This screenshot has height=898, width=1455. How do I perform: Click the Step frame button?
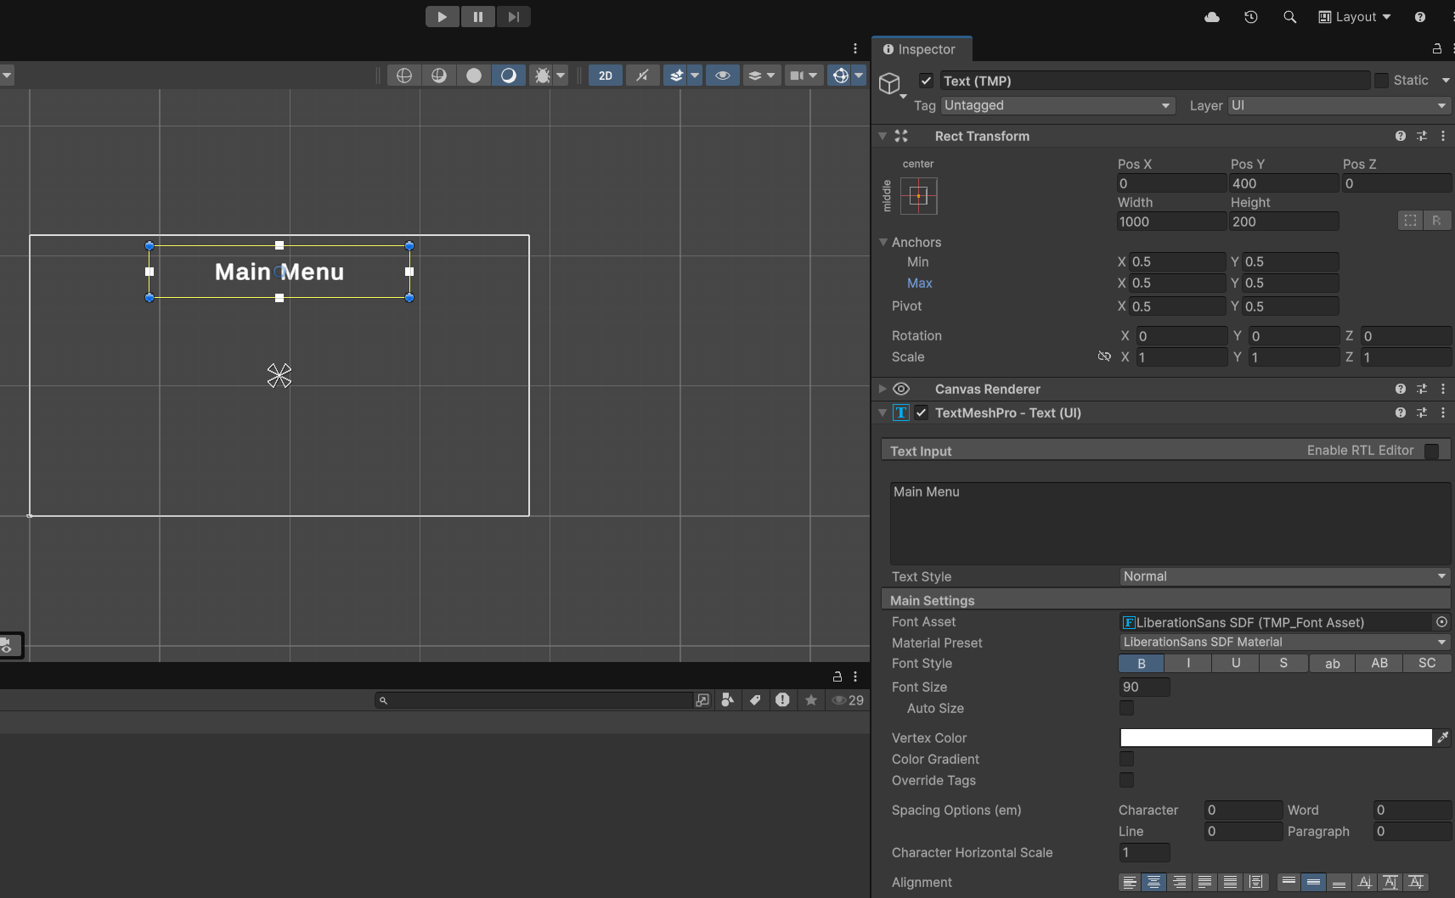513,17
